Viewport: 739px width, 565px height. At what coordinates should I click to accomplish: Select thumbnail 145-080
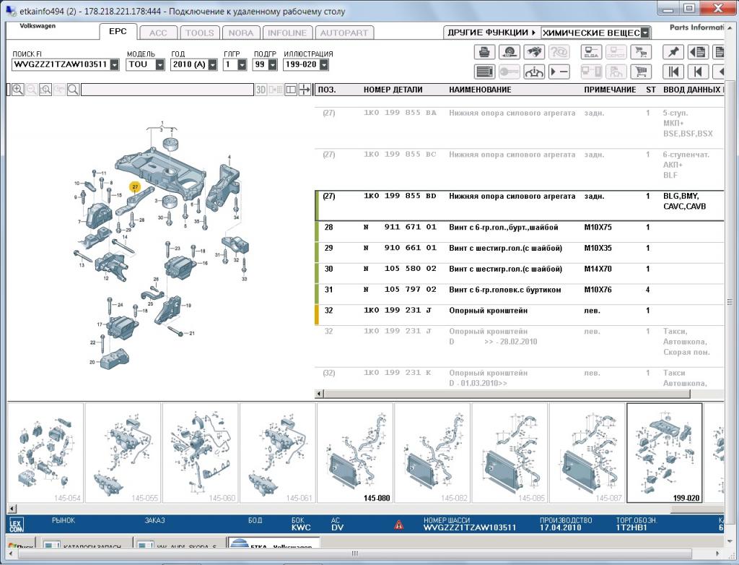point(355,453)
